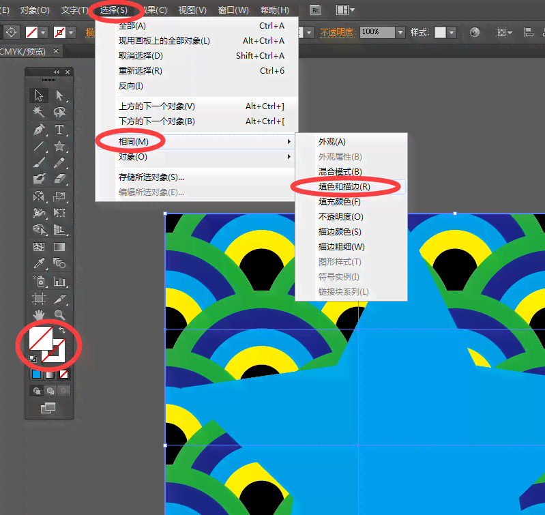The image size is (545, 515).
Task: Swap fill and stroke colors arrow
Action: [x=62, y=329]
